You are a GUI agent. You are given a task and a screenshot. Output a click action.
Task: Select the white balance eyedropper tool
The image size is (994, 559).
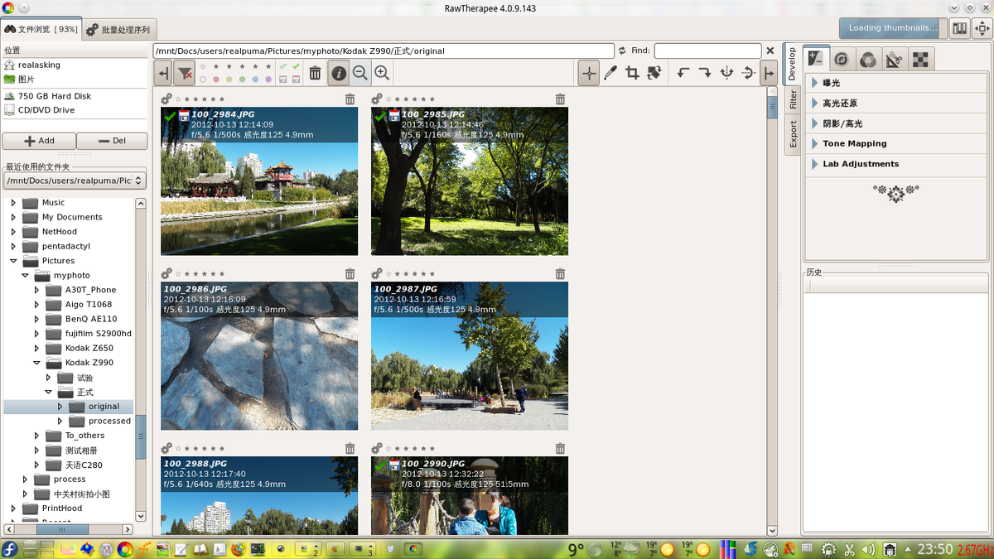click(610, 73)
